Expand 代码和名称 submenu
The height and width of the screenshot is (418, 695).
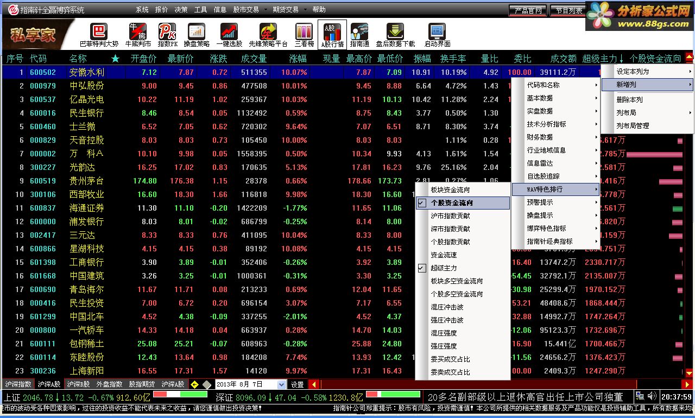click(556, 85)
